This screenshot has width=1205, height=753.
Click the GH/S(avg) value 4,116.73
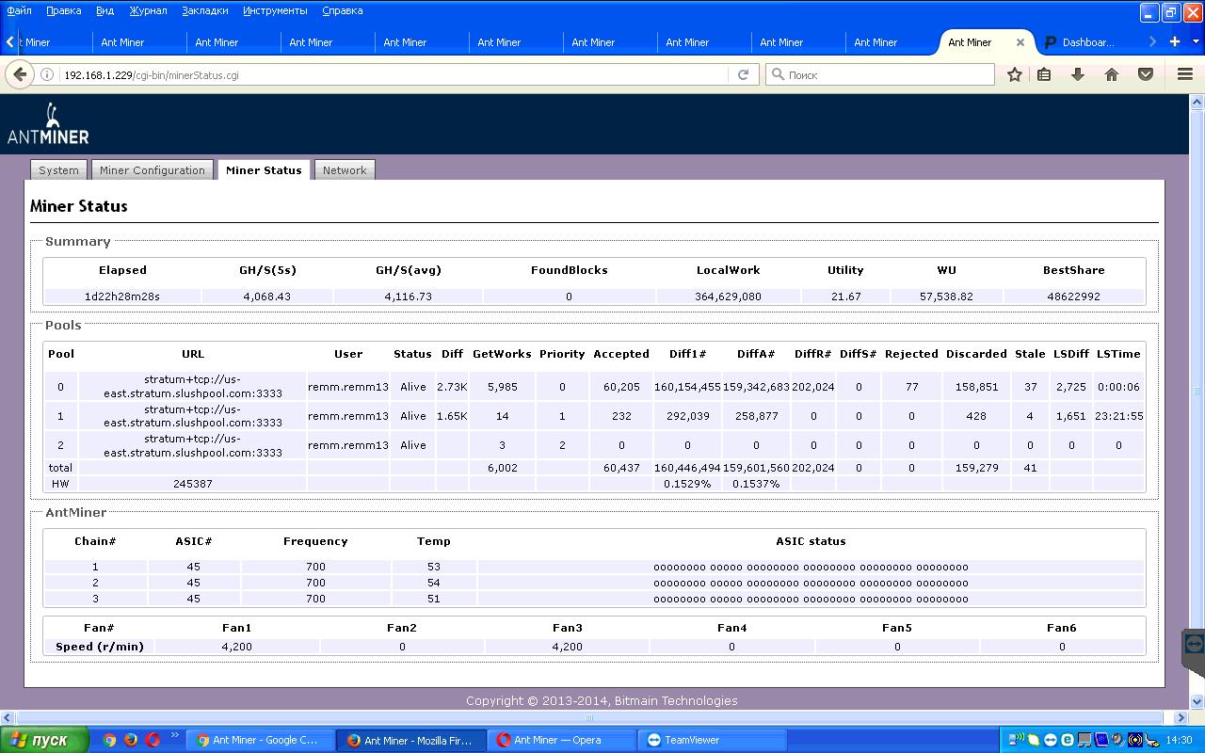[x=409, y=296]
